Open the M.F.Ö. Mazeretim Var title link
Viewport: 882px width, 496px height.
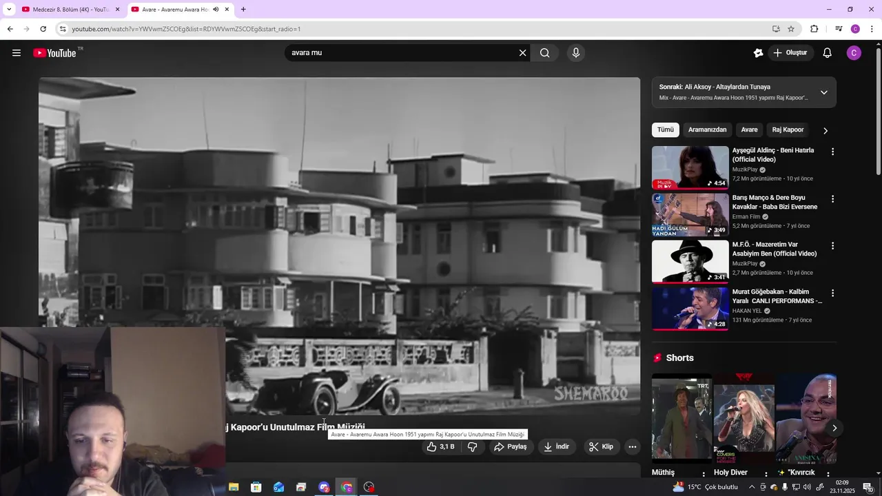pyautogui.click(x=775, y=249)
